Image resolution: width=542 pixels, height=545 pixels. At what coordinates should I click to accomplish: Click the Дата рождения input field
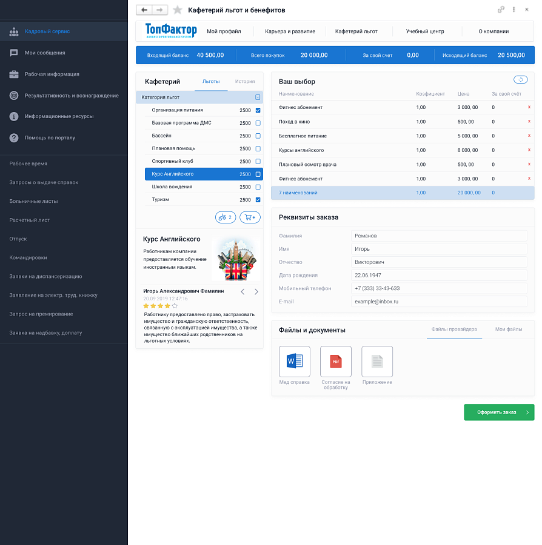click(x=439, y=276)
